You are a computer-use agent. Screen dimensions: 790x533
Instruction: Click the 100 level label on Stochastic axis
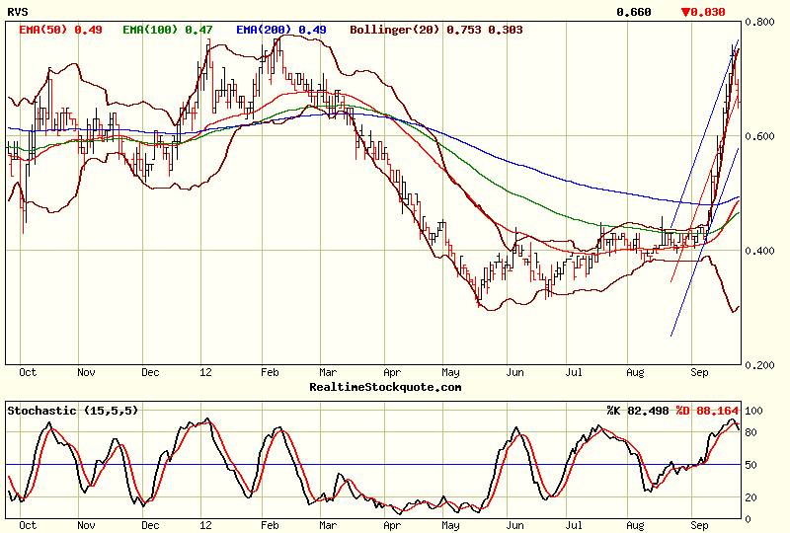[x=756, y=411]
